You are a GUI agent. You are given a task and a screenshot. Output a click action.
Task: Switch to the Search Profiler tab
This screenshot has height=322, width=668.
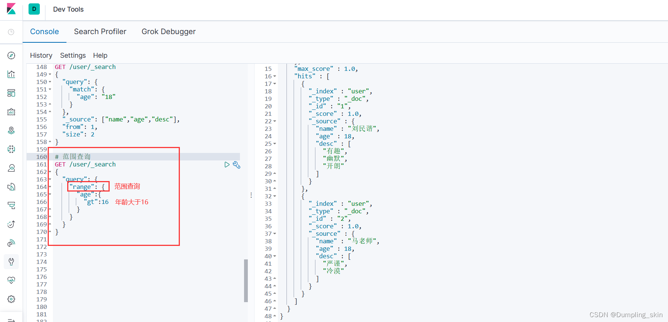tap(100, 31)
